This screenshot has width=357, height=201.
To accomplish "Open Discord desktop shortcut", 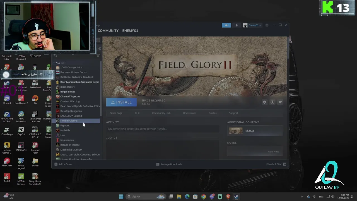I will click(7, 100).
